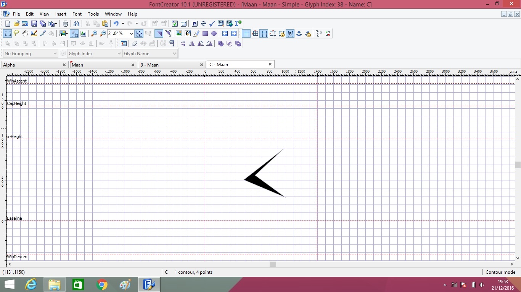
Task: Open Chrome from the taskbar
Action: (x=102, y=284)
